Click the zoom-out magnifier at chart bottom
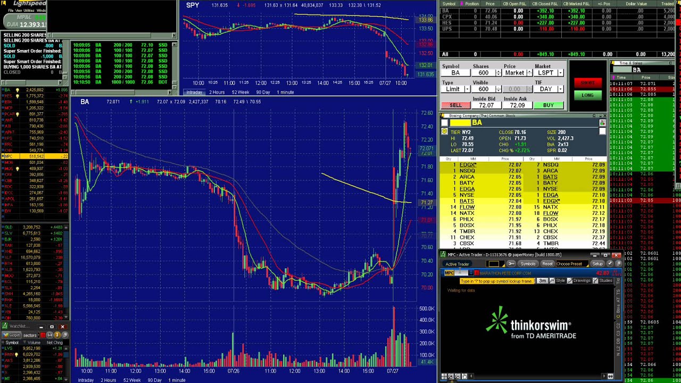Viewport: 681px width, 383px height. [x=458, y=377]
